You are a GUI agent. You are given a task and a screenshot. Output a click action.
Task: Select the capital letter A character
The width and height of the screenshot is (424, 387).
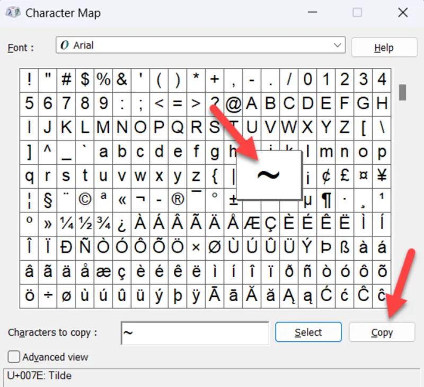coord(252,104)
